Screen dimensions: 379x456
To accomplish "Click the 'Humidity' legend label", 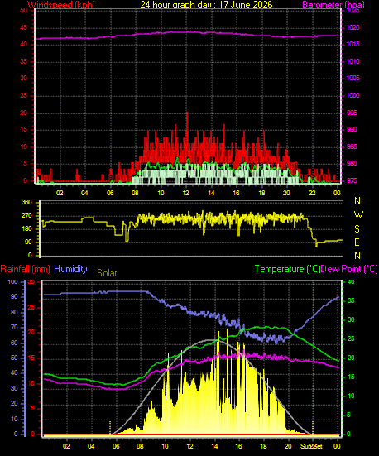I will coord(70,269).
